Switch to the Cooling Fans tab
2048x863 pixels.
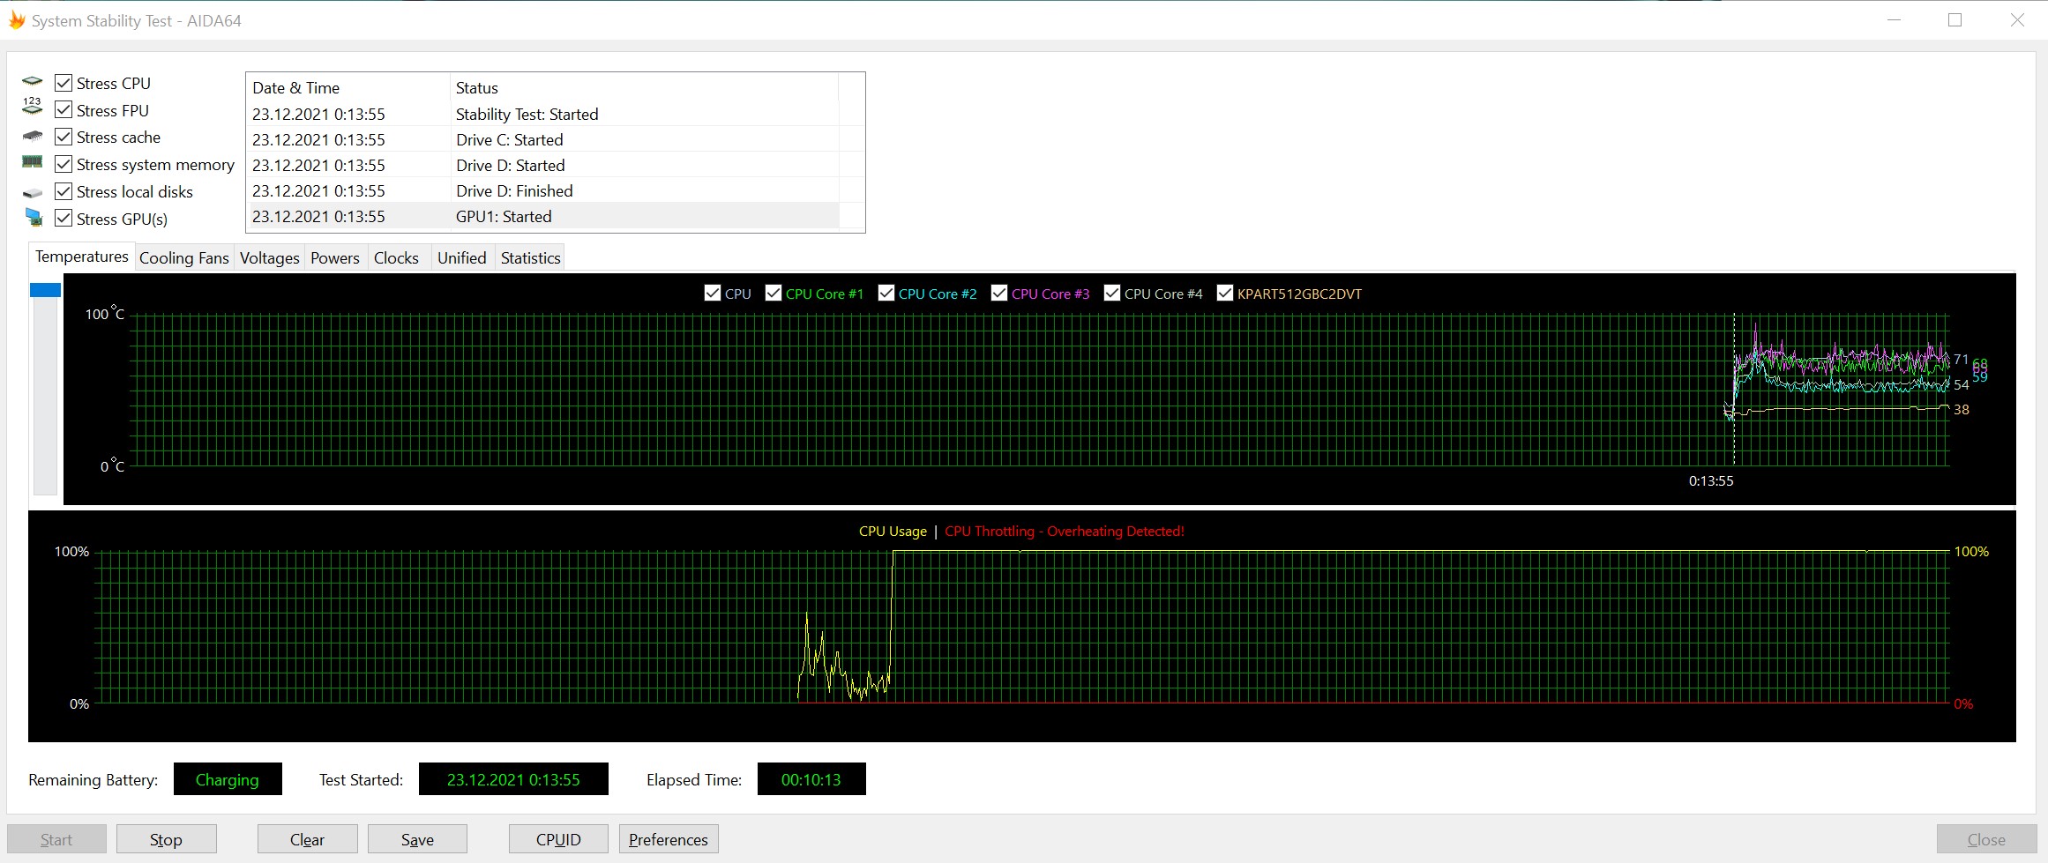(183, 258)
